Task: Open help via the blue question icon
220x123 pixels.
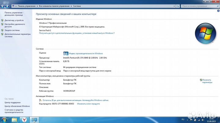Action: (x=218, y=11)
